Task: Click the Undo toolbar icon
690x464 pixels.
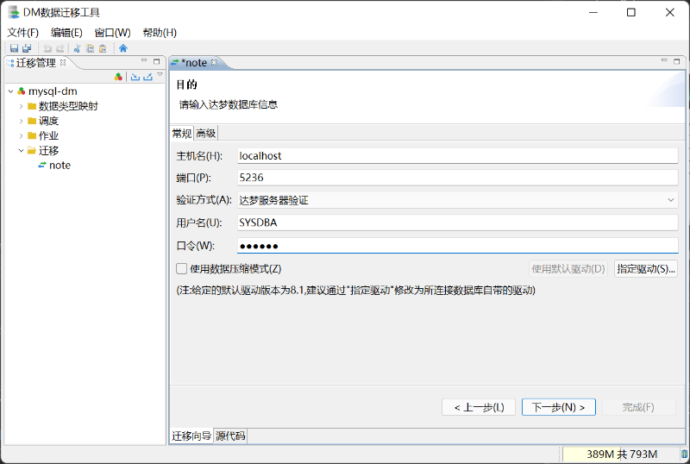Action: click(x=47, y=48)
